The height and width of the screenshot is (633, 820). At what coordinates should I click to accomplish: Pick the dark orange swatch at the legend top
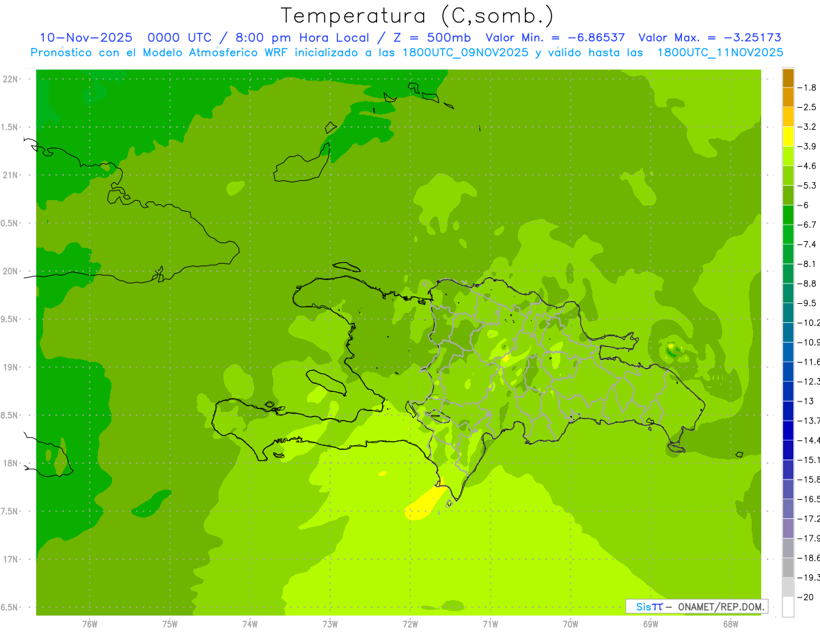pyautogui.click(x=788, y=78)
